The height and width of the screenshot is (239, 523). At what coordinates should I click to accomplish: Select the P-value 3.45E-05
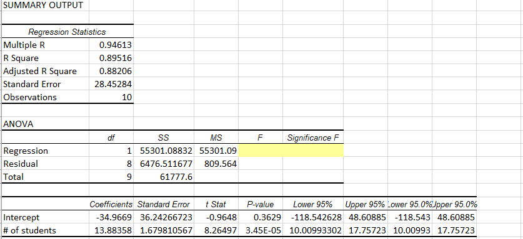[260, 230]
